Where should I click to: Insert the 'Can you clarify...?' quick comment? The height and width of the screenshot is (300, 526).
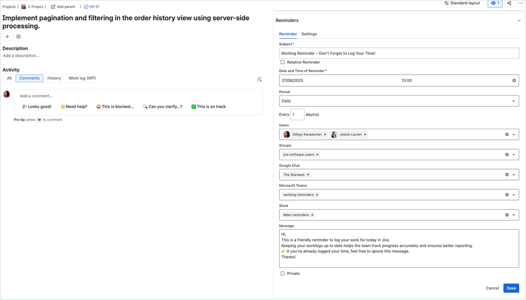163,107
